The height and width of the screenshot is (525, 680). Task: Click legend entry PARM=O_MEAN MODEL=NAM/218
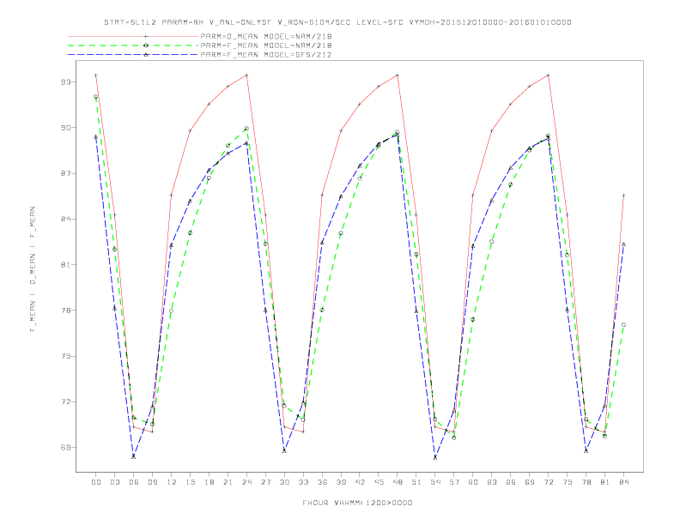coord(266,36)
